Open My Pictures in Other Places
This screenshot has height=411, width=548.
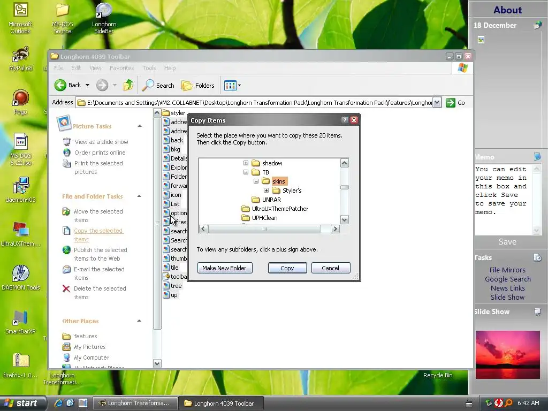pyautogui.click(x=89, y=347)
